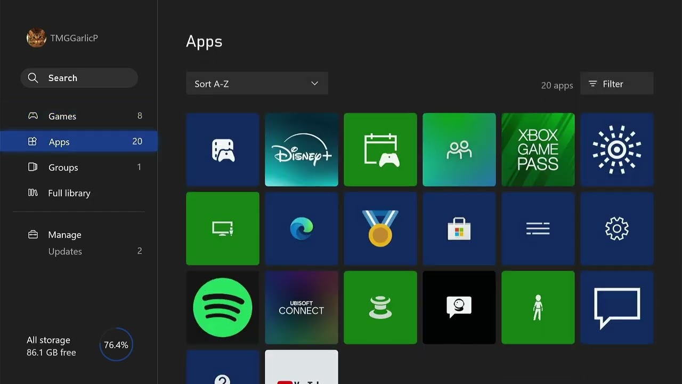Open the green avatar figure tile
The image size is (682, 384).
pos(538,308)
